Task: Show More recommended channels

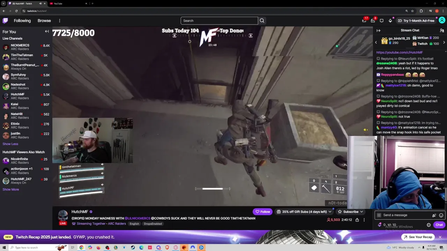Action: (11, 189)
